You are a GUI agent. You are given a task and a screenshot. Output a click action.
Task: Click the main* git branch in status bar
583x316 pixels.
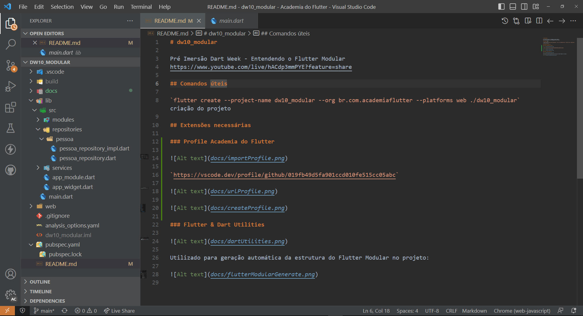pyautogui.click(x=44, y=311)
